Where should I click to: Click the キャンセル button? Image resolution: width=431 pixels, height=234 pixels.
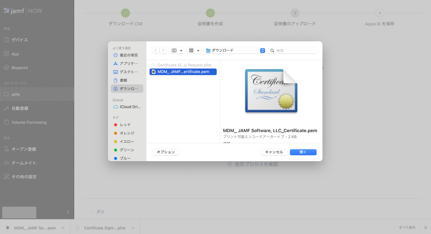274,152
